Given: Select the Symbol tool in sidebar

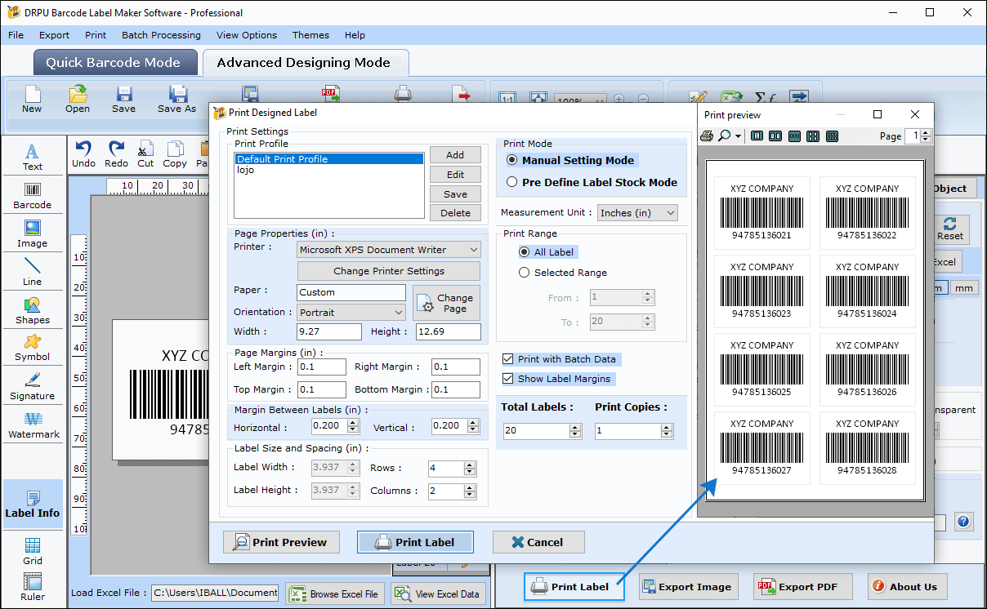Looking at the screenshot, I should 33,348.
